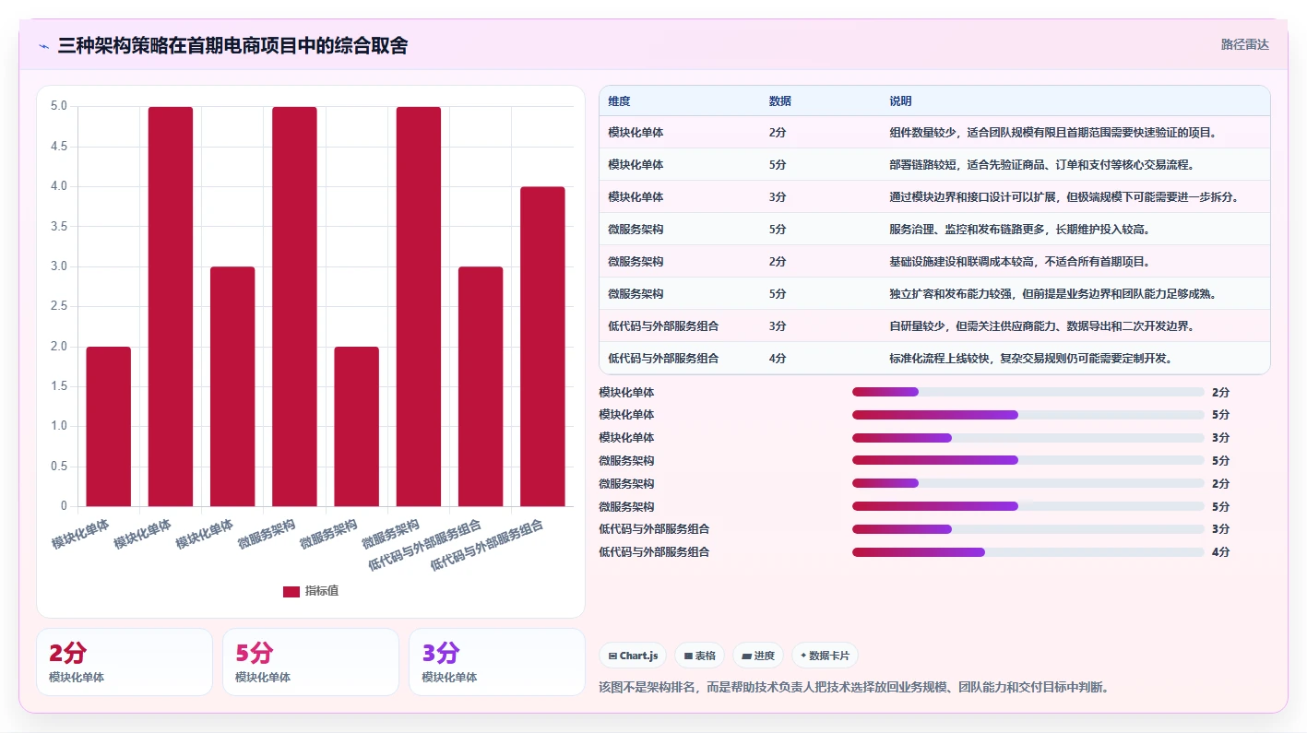The height and width of the screenshot is (733, 1307).
Task: Click the 1.5 y-axis tick label
Action: coord(58,386)
